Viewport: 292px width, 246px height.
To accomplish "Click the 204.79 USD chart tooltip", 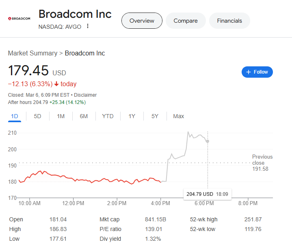I will coord(207,194).
